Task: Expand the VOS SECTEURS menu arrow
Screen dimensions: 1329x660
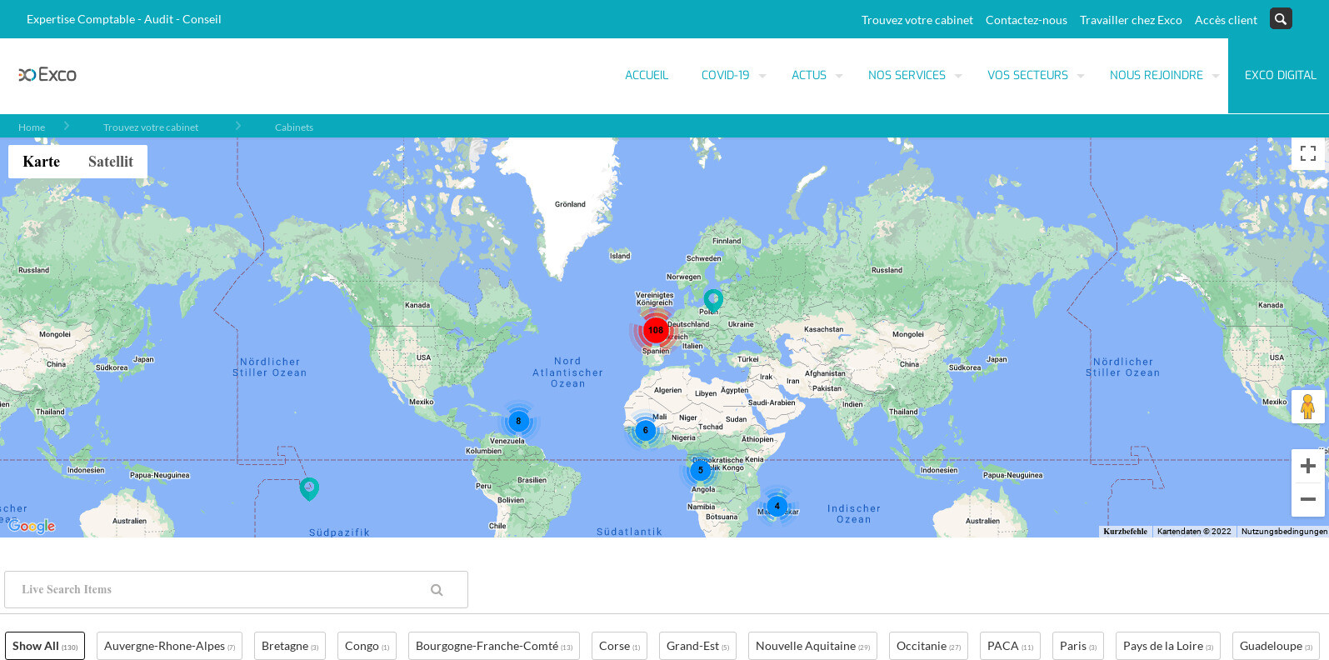Action: [1081, 76]
